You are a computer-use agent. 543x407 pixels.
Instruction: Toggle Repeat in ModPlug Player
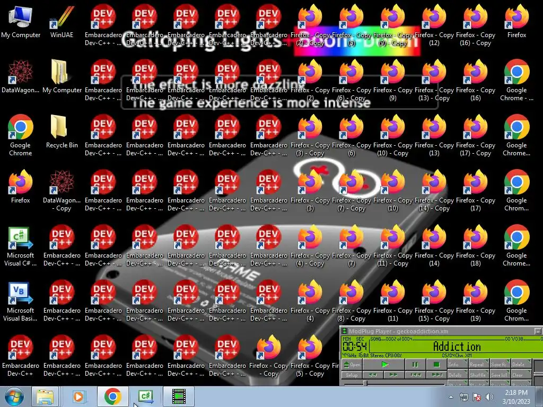click(479, 364)
